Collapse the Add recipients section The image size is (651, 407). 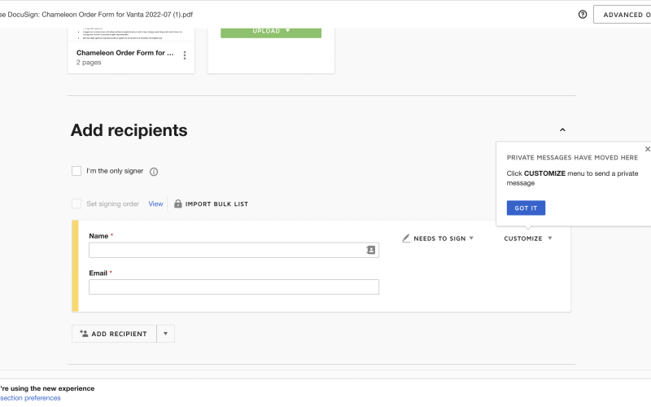562,130
